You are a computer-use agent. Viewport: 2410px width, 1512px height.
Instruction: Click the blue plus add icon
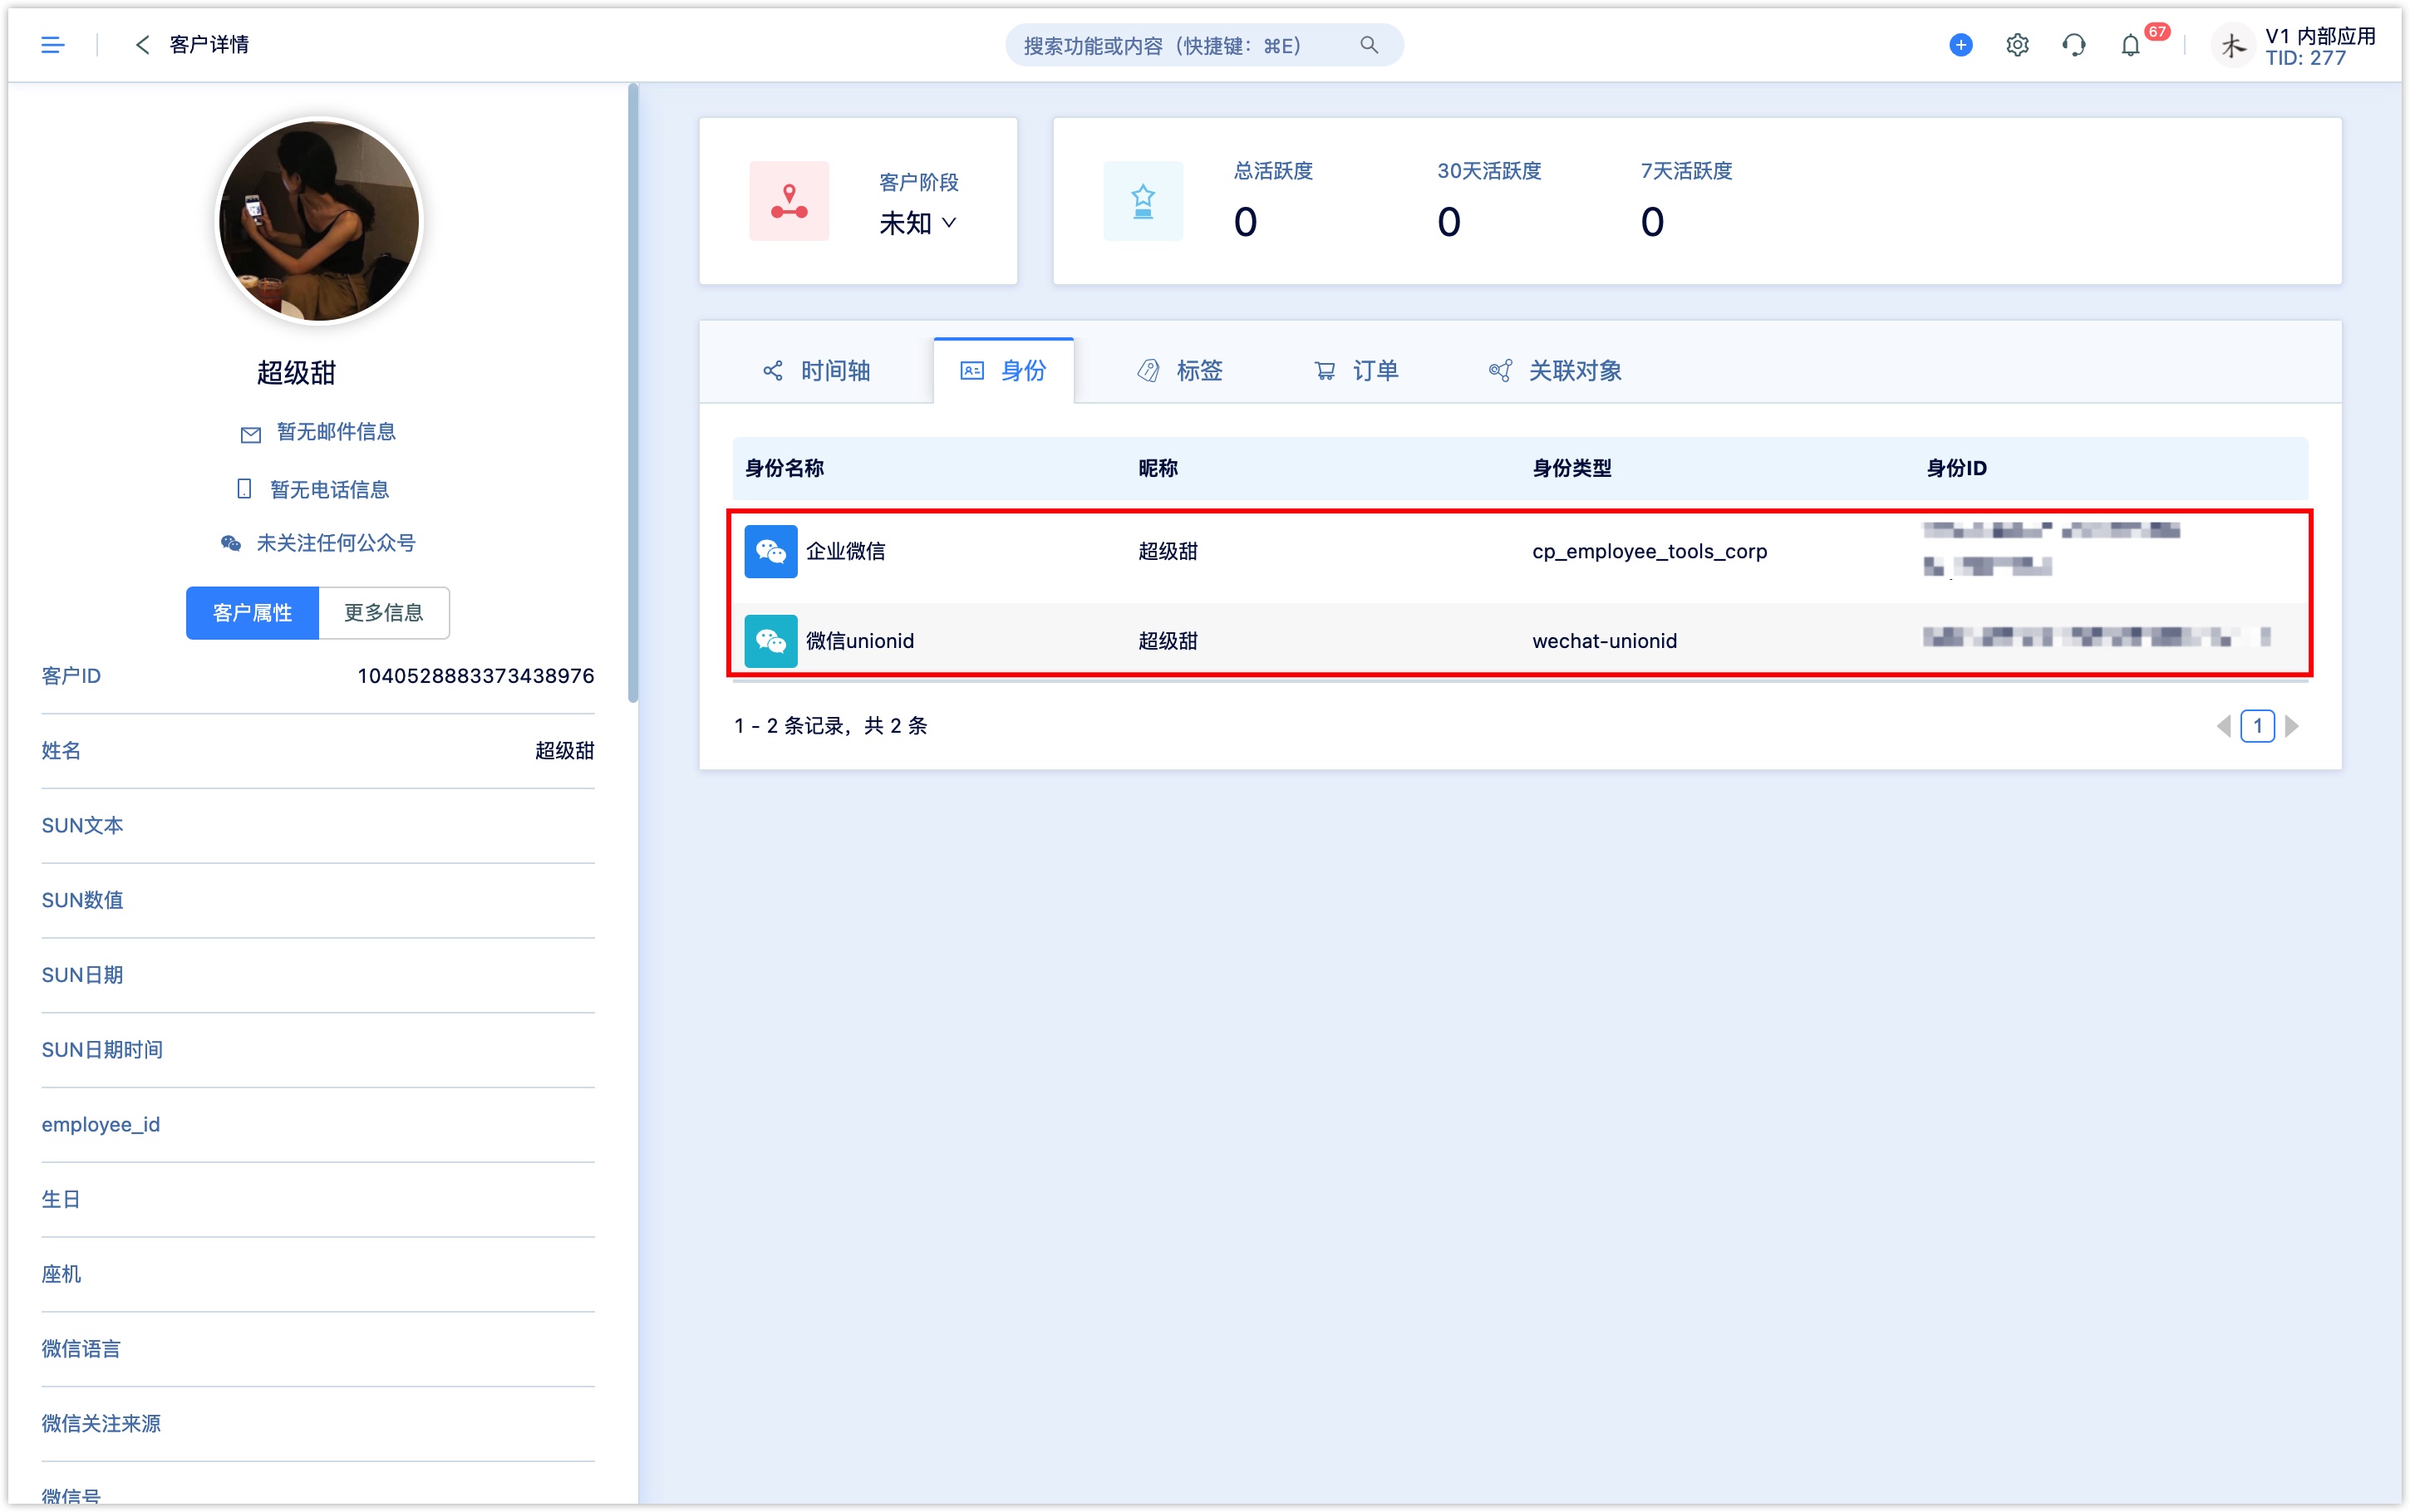[x=1960, y=45]
